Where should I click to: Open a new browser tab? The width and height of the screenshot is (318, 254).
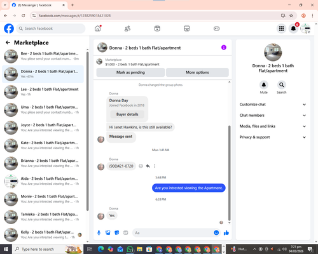click(73, 5)
